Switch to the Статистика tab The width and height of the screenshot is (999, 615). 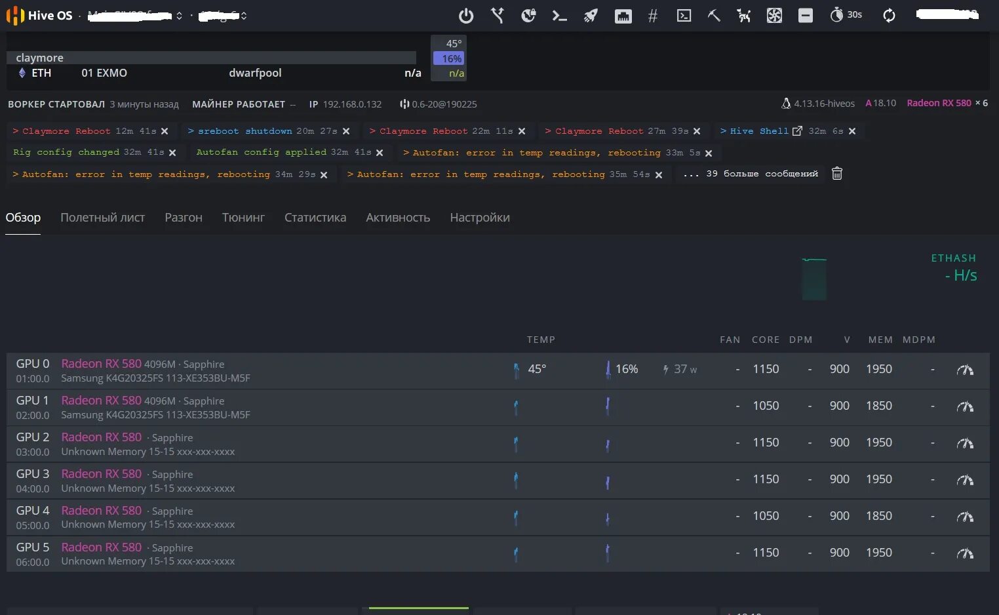pos(315,218)
